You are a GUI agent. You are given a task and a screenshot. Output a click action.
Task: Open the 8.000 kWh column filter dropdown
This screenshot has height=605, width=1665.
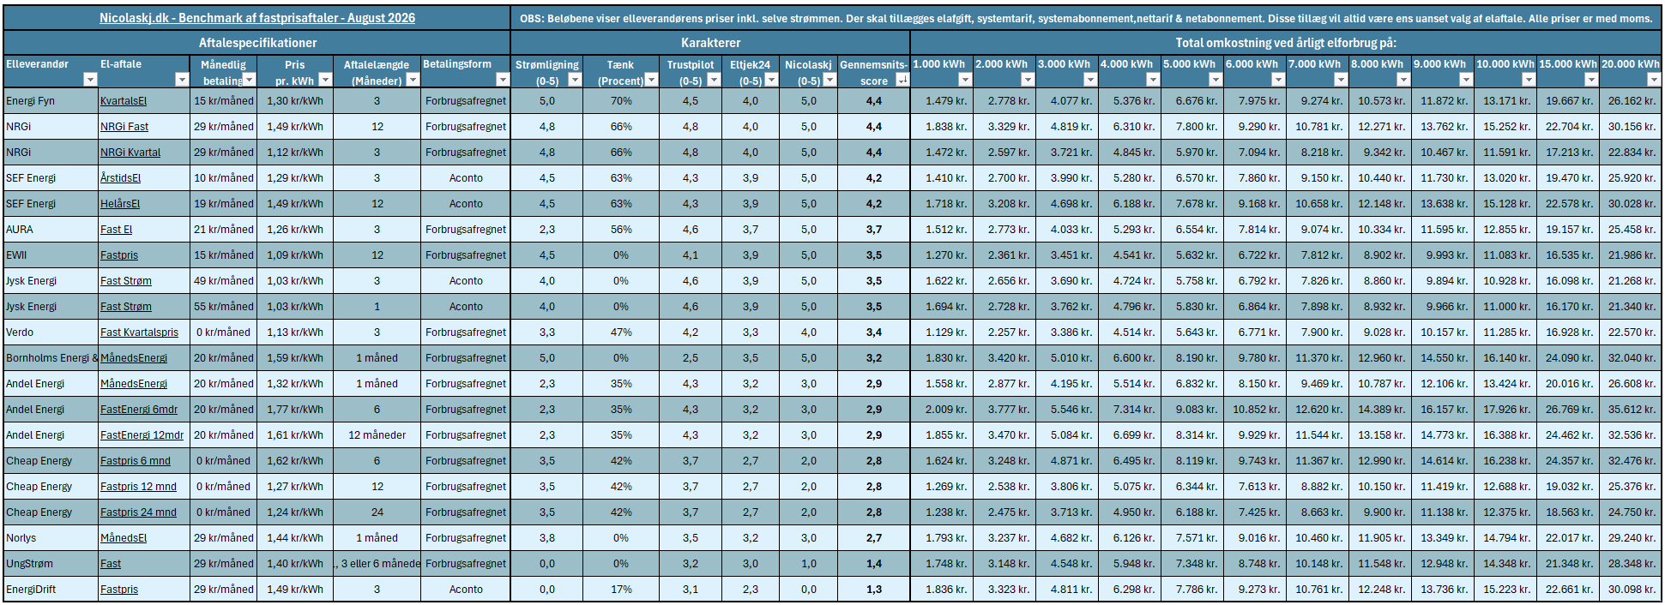coord(1403,80)
